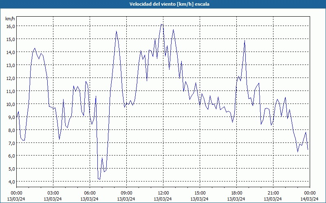This screenshot has height=203, width=326.
Task: Click the sharp wind spike after 18:00
Action: coord(245,41)
